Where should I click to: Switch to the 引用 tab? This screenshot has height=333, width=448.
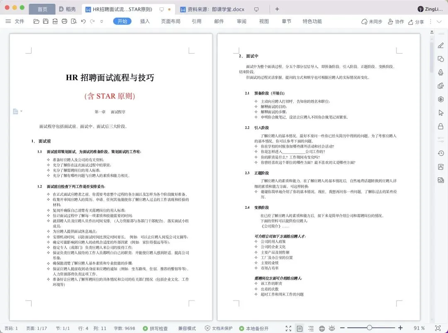[x=197, y=22]
